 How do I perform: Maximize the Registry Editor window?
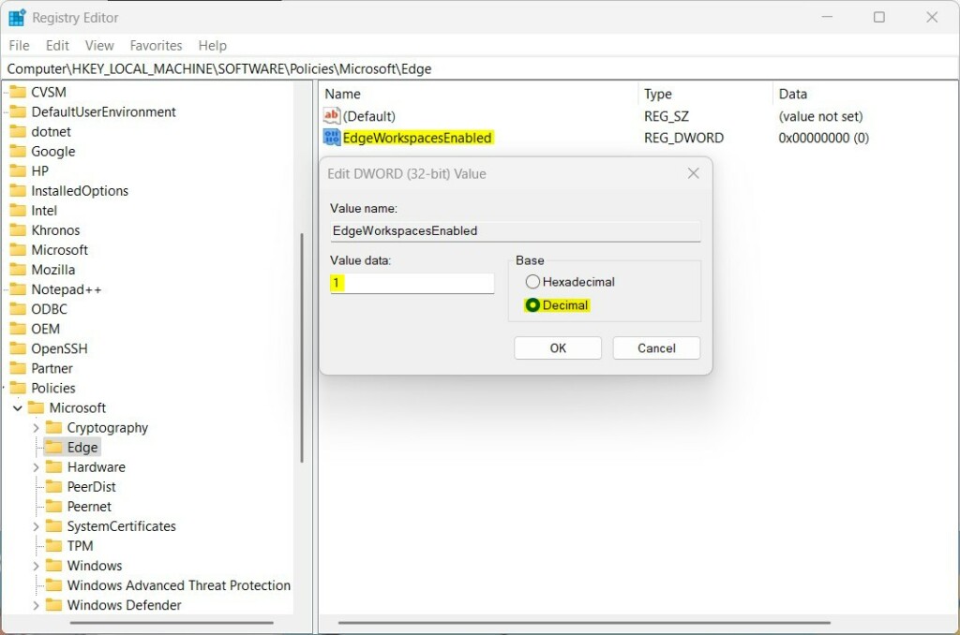coord(879,17)
